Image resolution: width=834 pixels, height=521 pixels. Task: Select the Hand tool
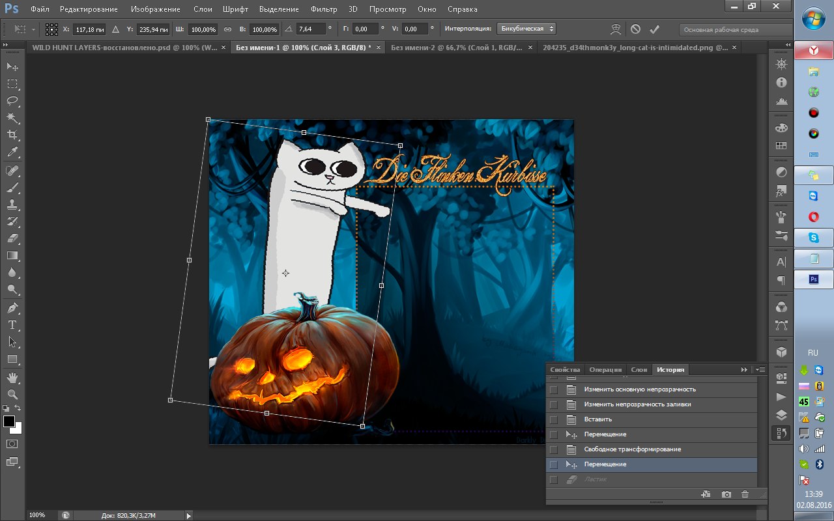[x=12, y=378]
